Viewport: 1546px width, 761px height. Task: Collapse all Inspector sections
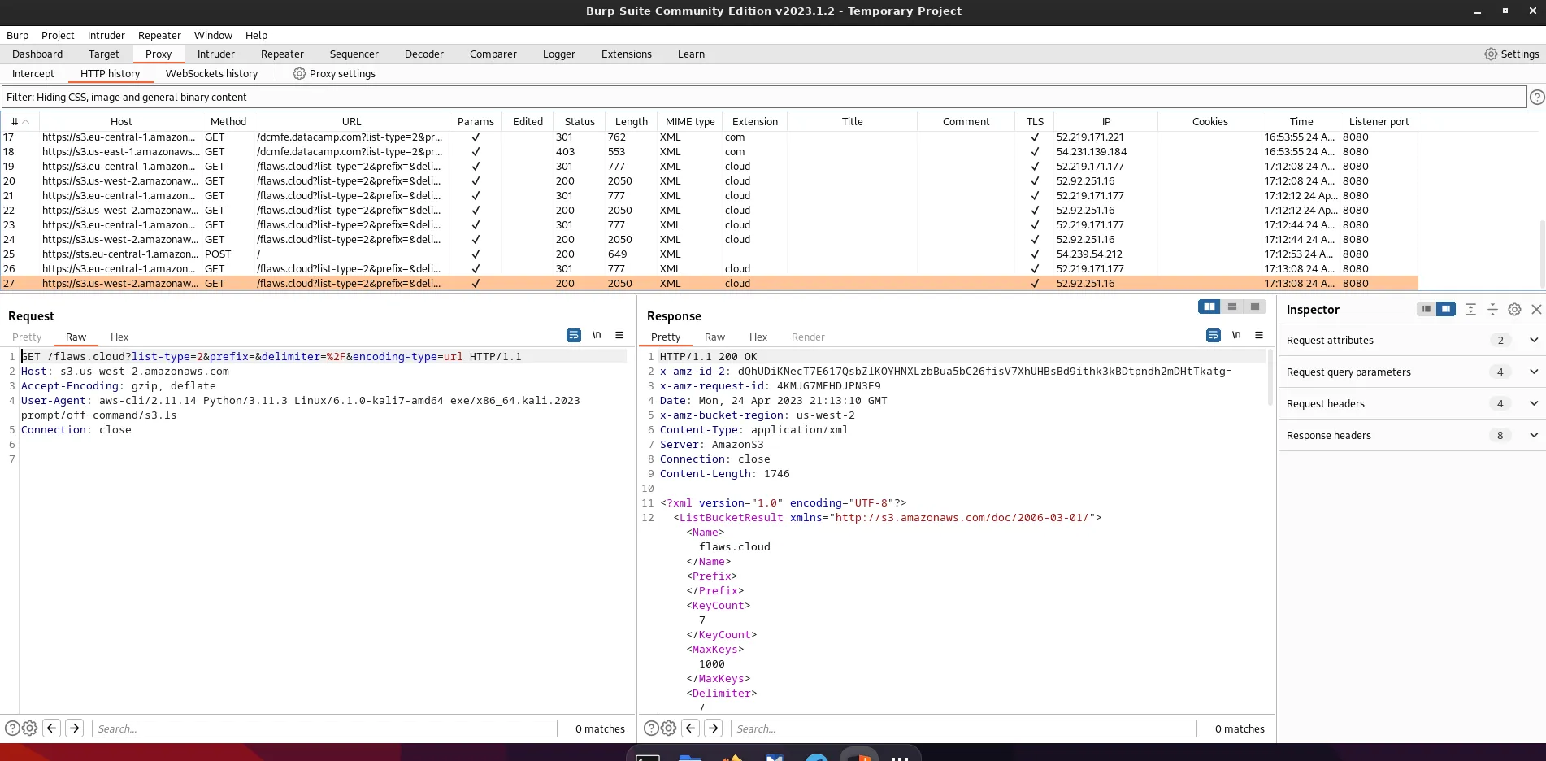pyautogui.click(x=1492, y=309)
